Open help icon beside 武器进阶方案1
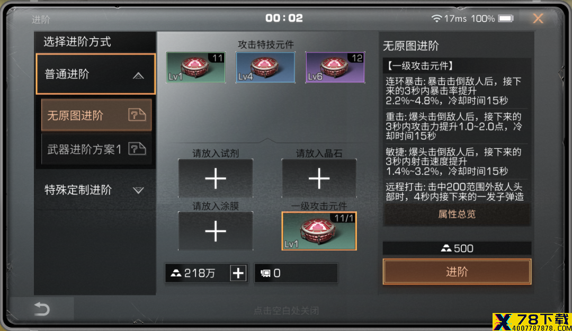Screen dimensions: 572x331 tap(137, 148)
